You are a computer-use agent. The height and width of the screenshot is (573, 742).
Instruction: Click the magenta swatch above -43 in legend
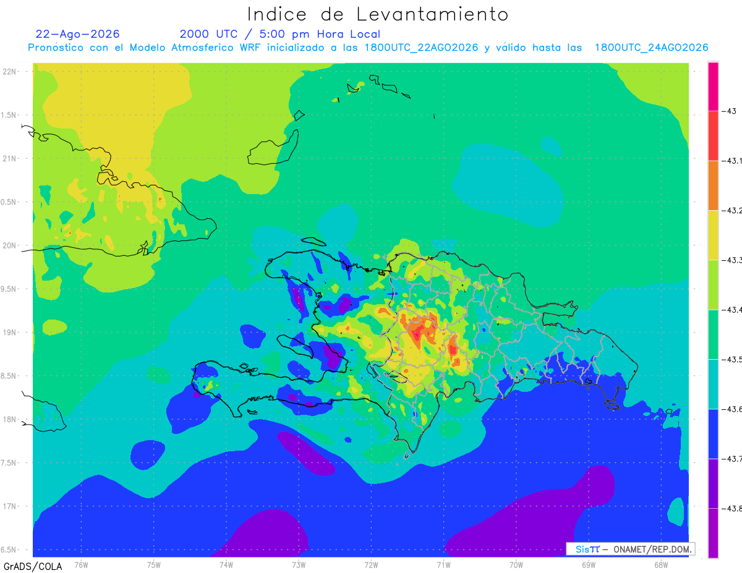tap(713, 87)
